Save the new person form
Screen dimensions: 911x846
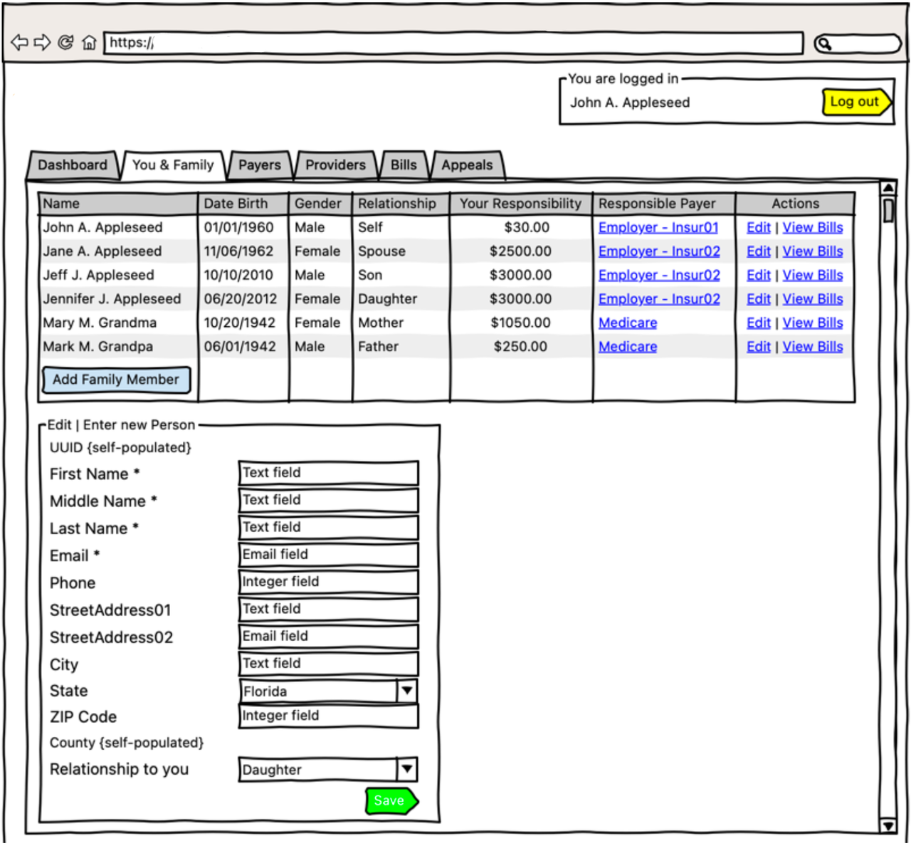coord(390,800)
